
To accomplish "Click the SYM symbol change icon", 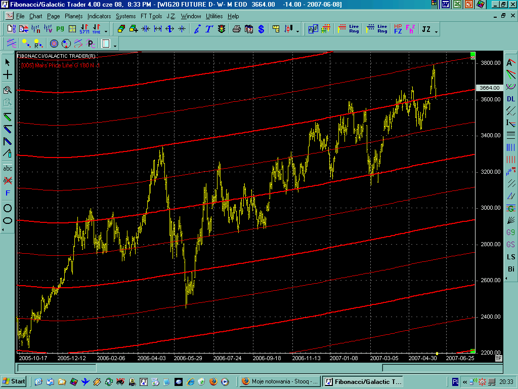I will click(x=84, y=29).
